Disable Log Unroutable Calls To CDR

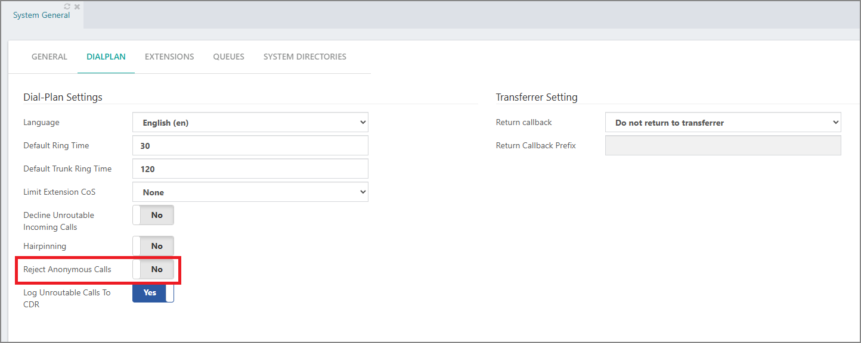click(153, 292)
